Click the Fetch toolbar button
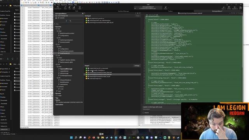The height and width of the screenshot is (140, 249). tap(65, 8)
